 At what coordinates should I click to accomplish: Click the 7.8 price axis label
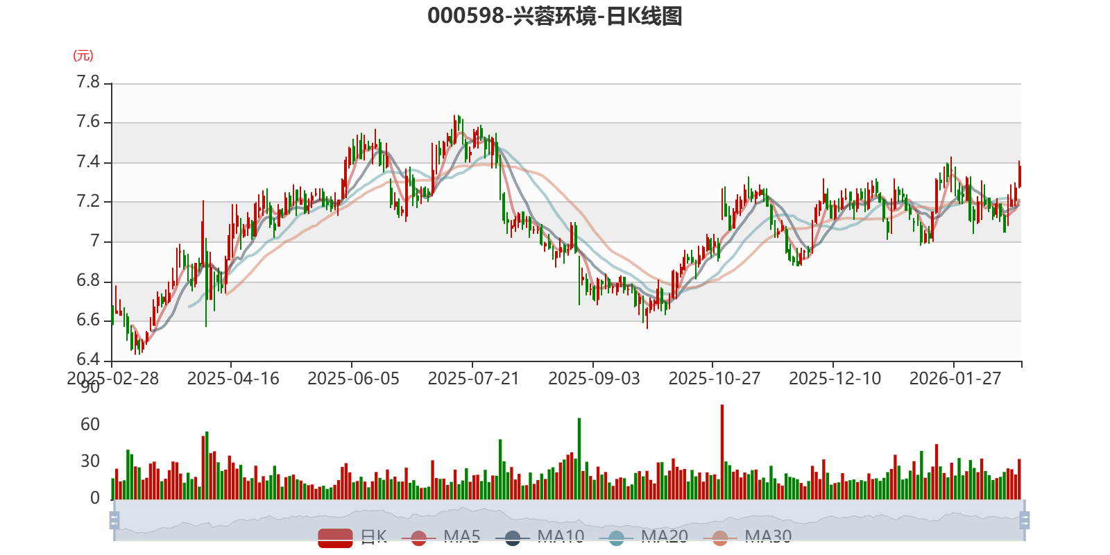click(x=88, y=83)
